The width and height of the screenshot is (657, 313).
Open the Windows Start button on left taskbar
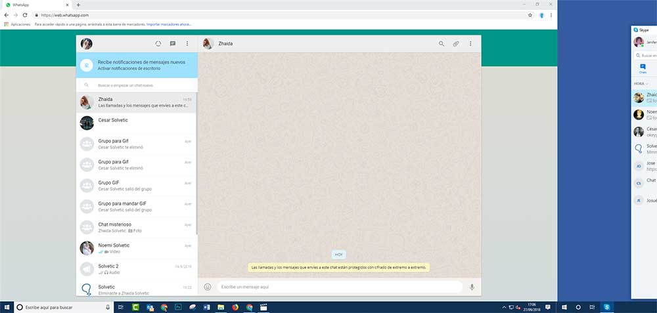pos(7,307)
